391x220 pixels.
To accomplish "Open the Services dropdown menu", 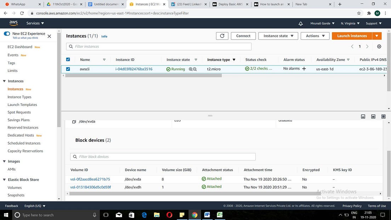I will (35, 23).
